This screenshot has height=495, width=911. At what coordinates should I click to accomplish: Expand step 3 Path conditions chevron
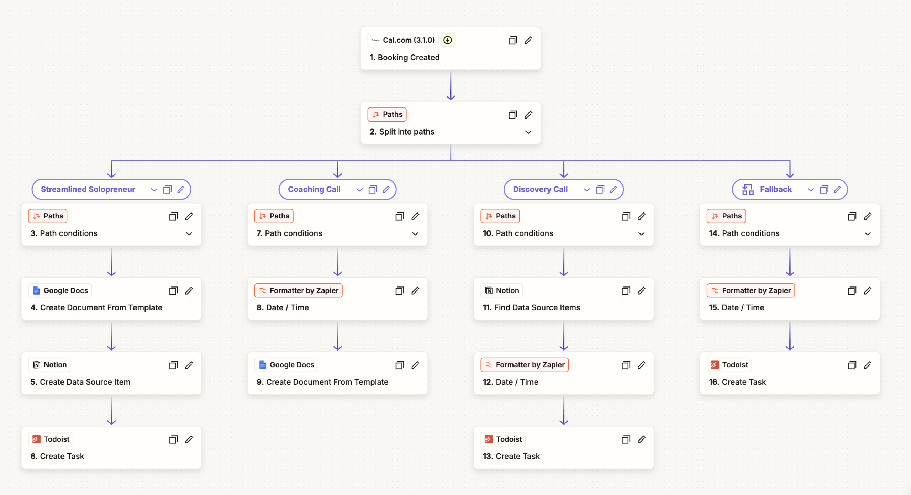189,234
